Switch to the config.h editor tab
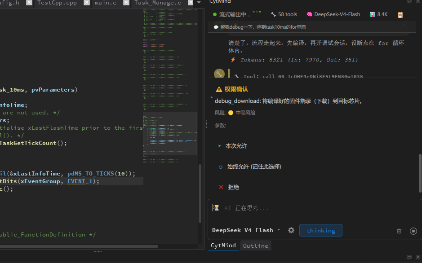422x263 pixels. click(10, 3)
